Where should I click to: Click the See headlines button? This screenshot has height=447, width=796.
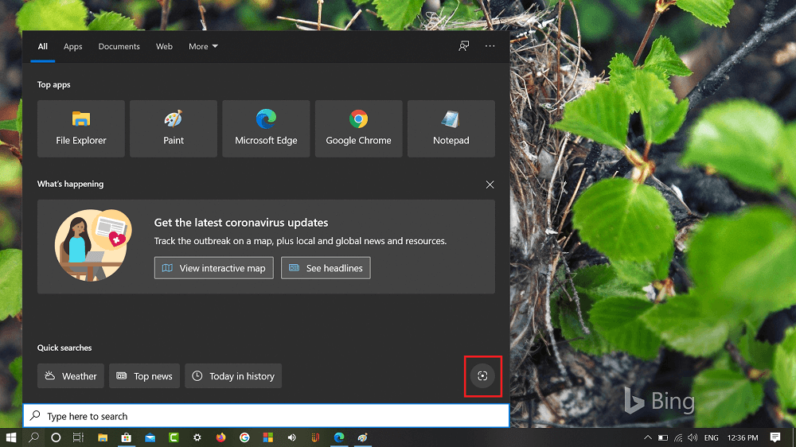326,268
